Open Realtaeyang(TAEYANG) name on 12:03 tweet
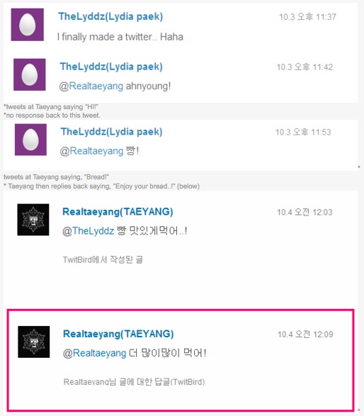 (118, 212)
